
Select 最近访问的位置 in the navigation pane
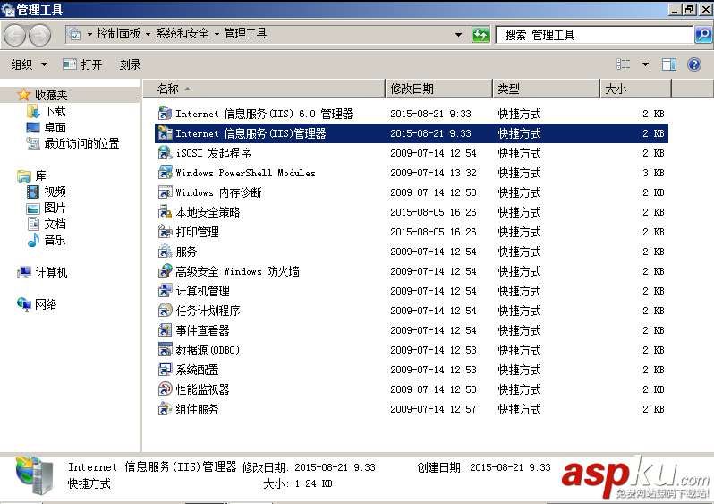coord(82,143)
